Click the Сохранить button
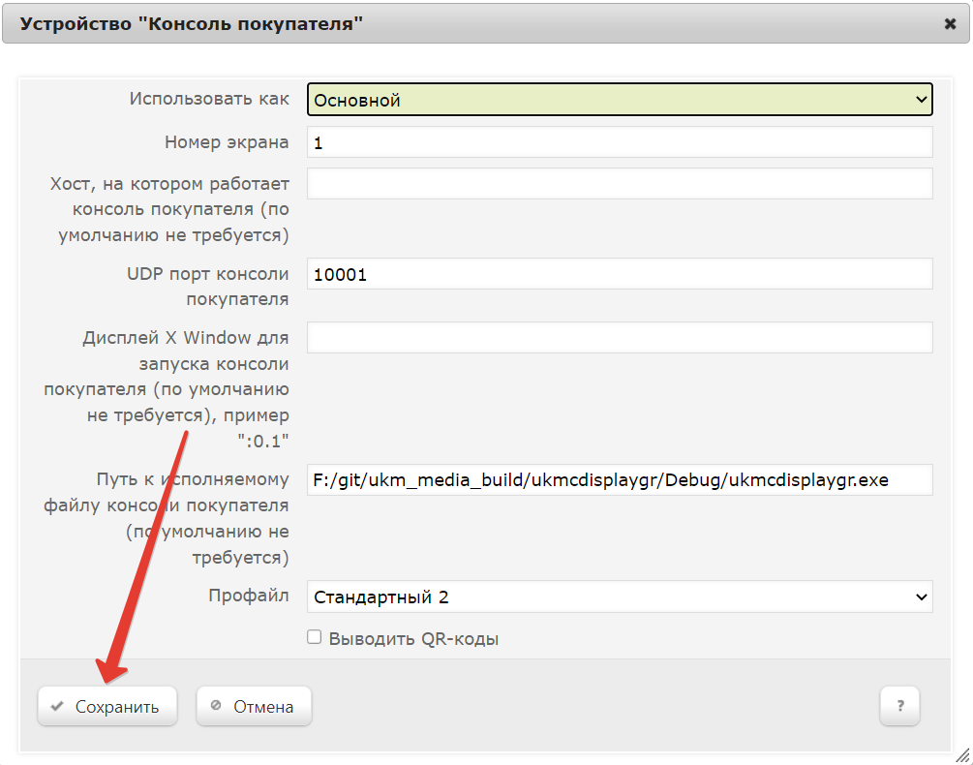 pos(107,706)
